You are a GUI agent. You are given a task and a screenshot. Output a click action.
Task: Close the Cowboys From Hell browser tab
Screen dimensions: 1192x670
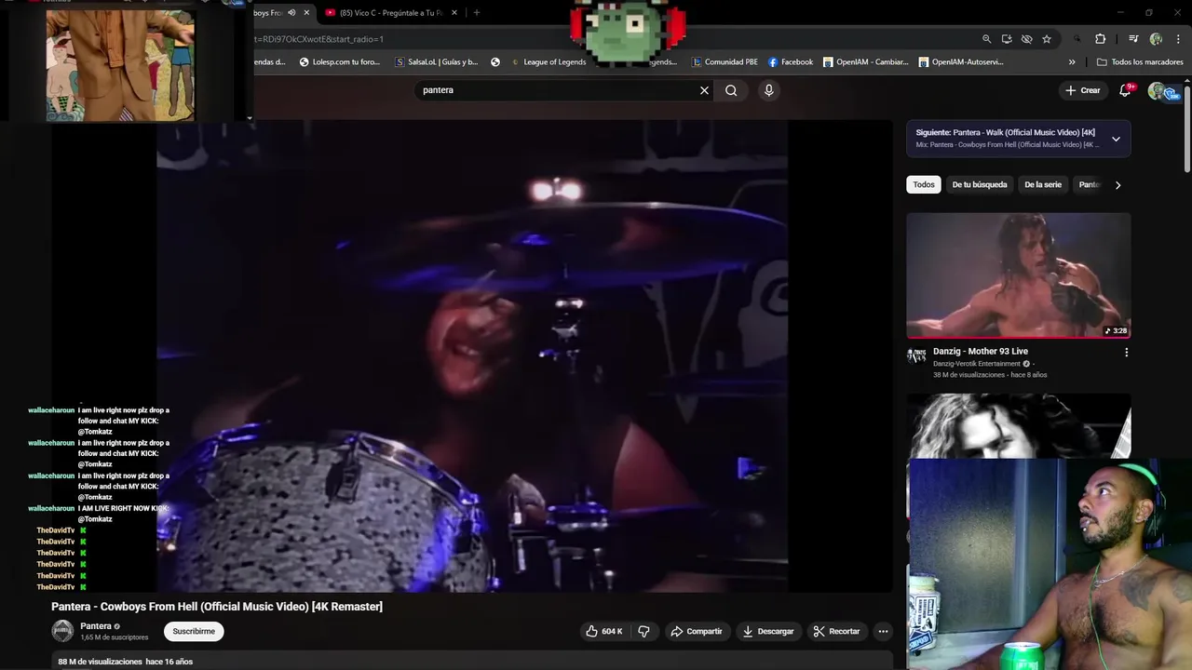(x=306, y=13)
